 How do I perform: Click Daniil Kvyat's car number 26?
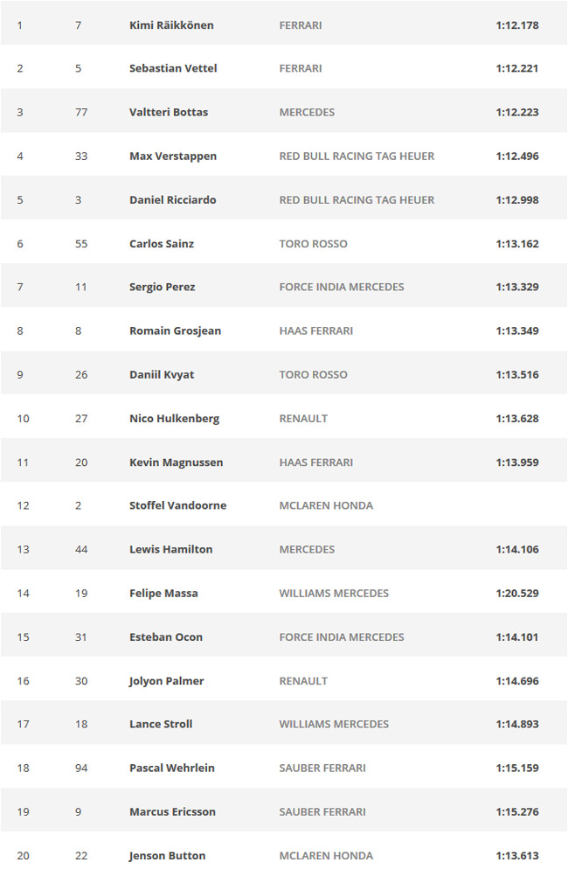[x=81, y=374]
